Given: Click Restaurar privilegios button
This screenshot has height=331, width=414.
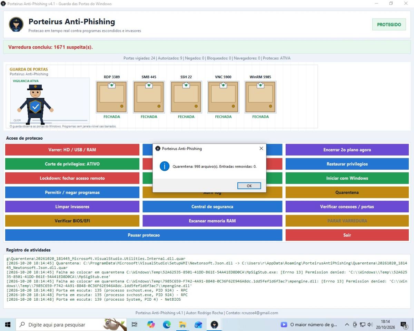Looking at the screenshot, I should (347, 164).
